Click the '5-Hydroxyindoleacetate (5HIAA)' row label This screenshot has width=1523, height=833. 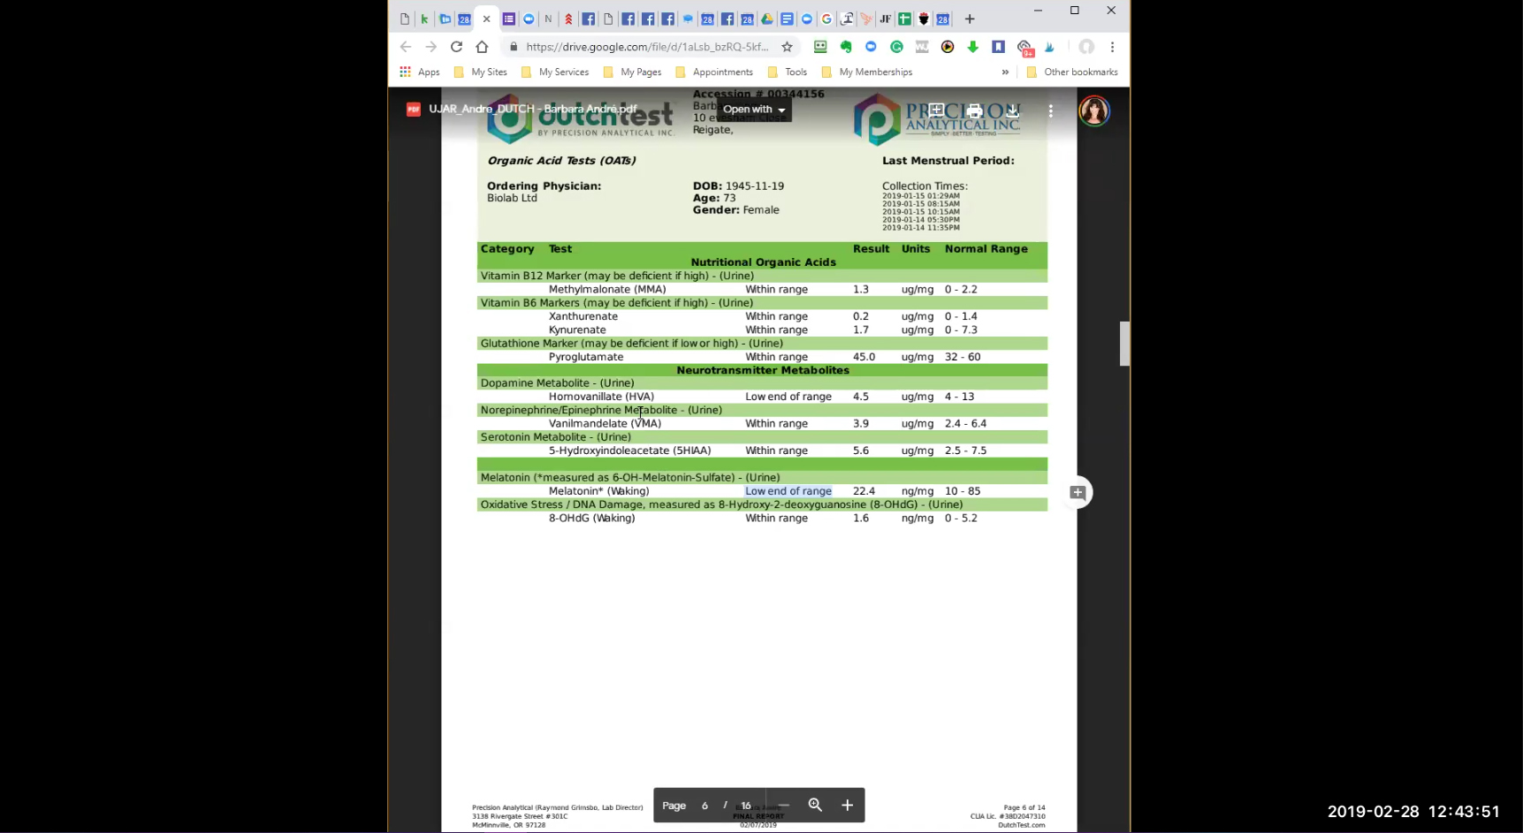[629, 451]
